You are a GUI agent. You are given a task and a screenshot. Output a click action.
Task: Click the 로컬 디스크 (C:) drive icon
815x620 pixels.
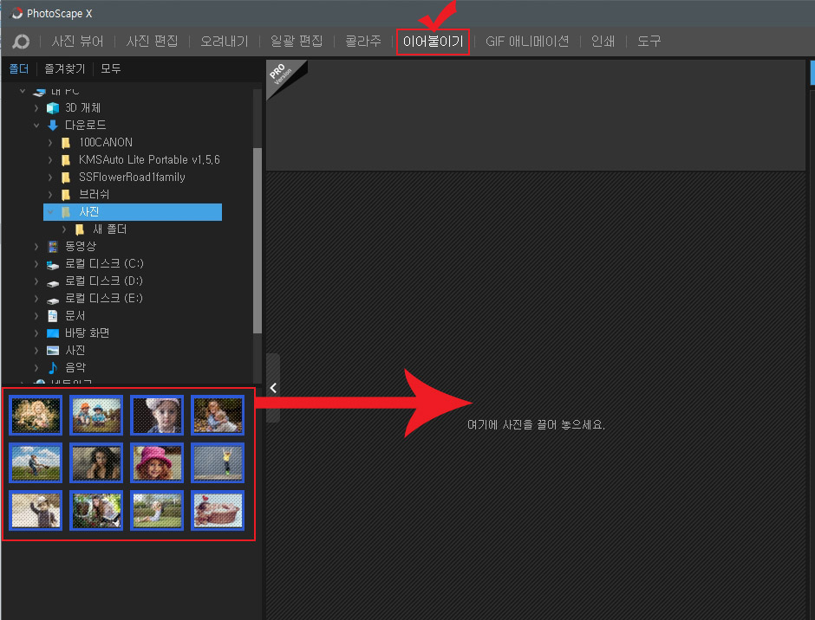click(53, 265)
